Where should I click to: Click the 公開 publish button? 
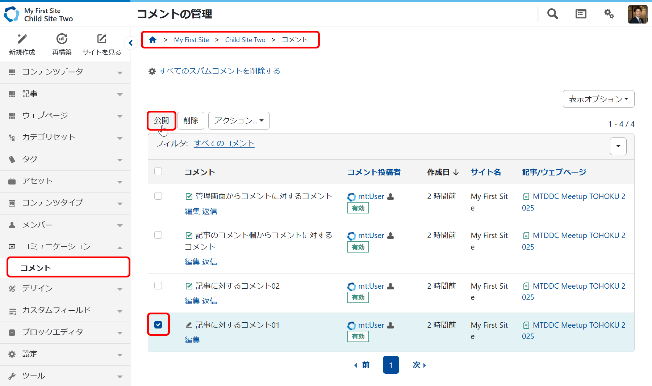tap(161, 120)
